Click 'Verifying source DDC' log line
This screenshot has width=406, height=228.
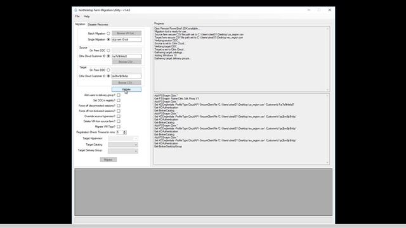[x=166, y=41]
